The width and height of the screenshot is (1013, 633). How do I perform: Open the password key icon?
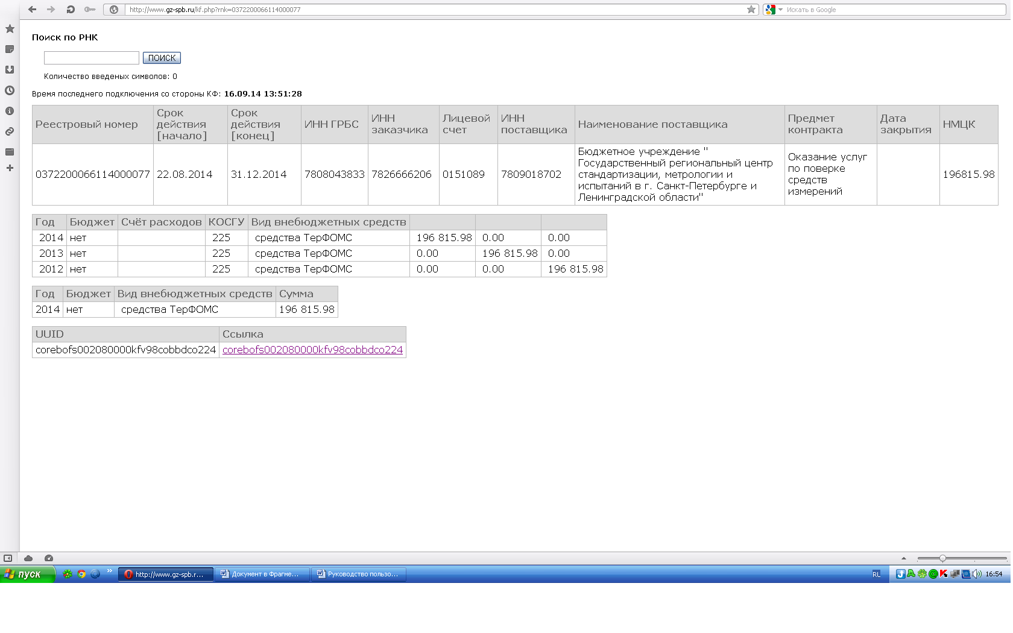click(90, 9)
